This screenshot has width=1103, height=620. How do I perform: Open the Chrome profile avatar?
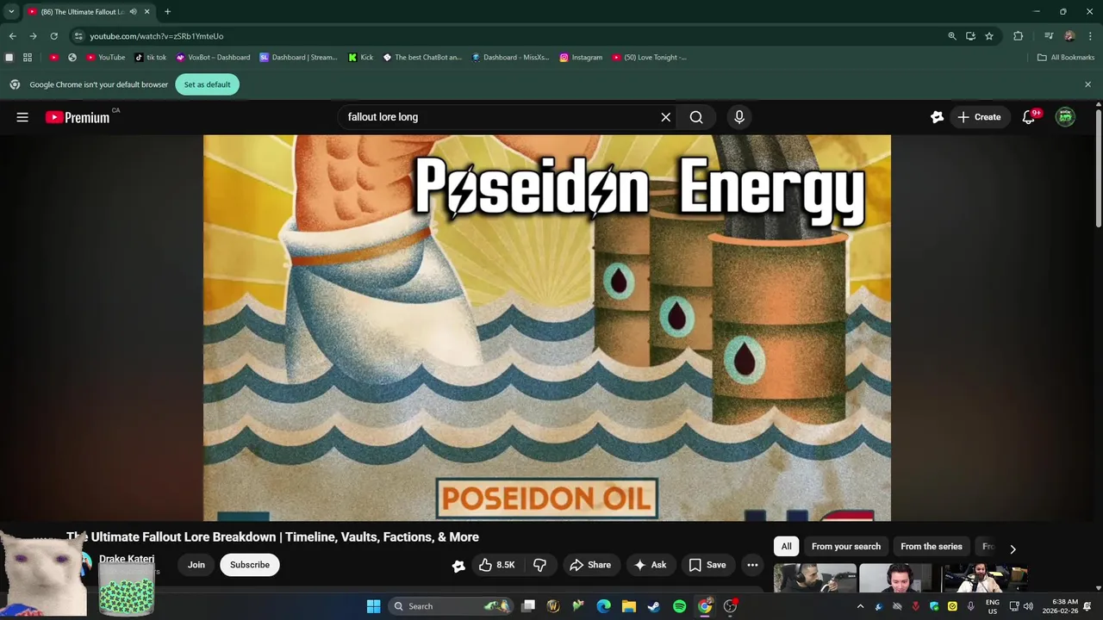tap(1069, 36)
